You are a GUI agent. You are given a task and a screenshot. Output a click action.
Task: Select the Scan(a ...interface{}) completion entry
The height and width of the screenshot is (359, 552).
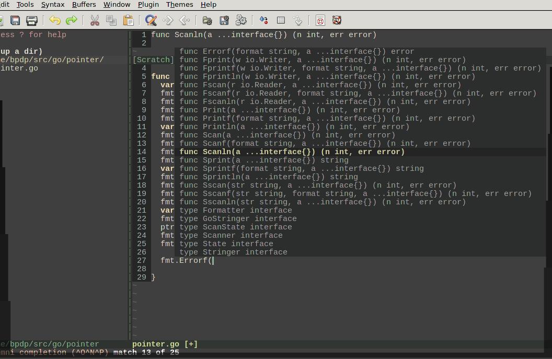(x=360, y=135)
